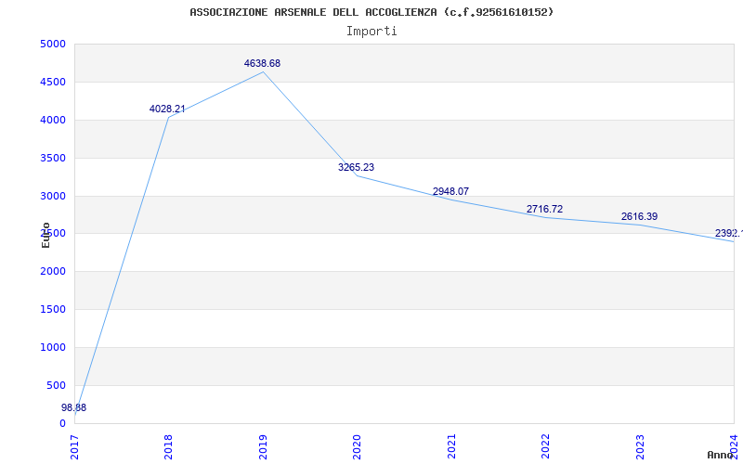Image resolution: width=743 pixels, height=464 pixels.
Task: Click the 2000 y-axis tick label
Action: 53,271
